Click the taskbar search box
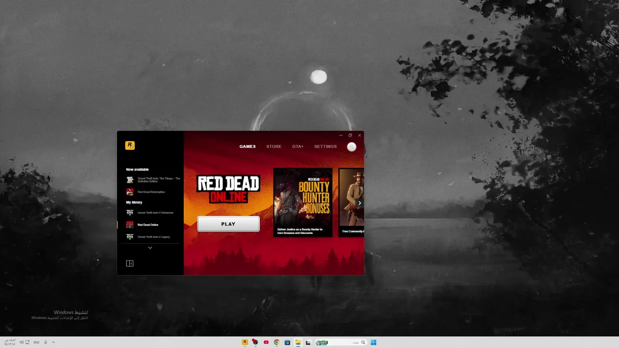The height and width of the screenshot is (348, 619). 341,342
